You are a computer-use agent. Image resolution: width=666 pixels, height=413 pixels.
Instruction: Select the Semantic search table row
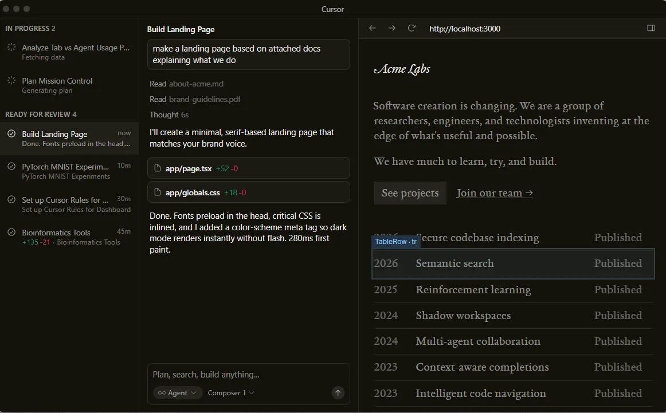point(513,263)
